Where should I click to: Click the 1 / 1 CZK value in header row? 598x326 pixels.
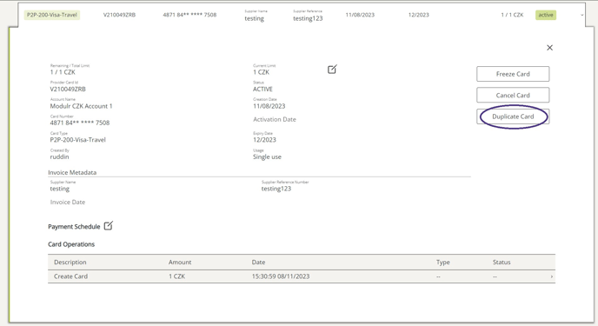512,15
